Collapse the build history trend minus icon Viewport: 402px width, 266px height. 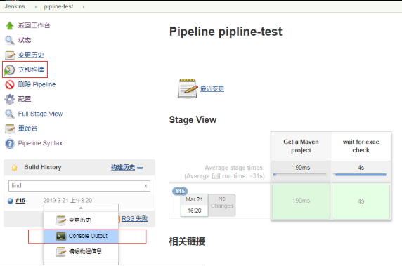click(140, 168)
